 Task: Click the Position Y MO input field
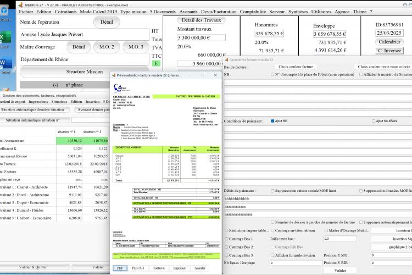391,255
